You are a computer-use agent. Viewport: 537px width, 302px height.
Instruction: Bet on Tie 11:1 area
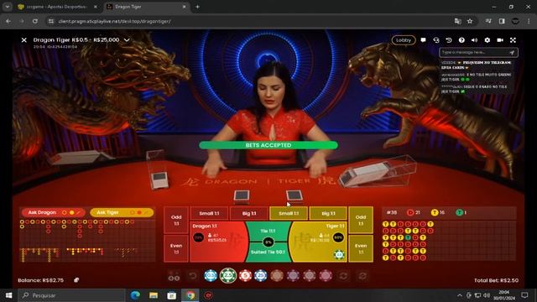click(268, 232)
